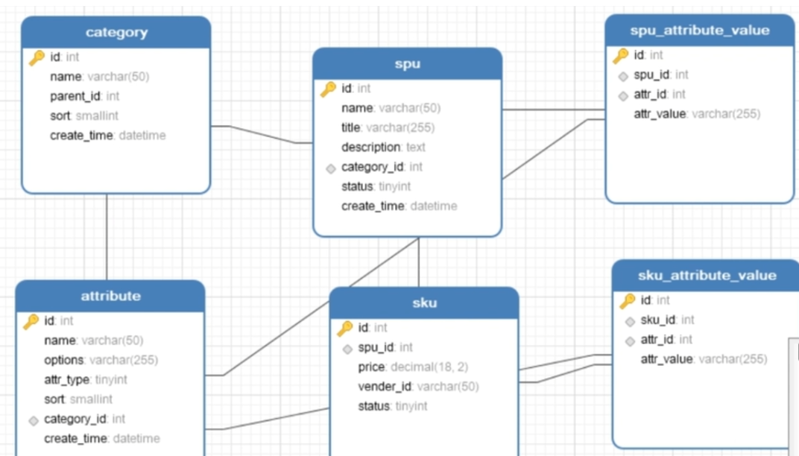Select the sku table primary key icon
799x456 pixels.
tap(344, 329)
